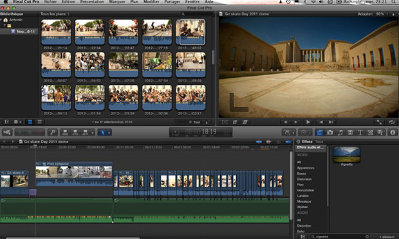The height and width of the screenshot is (239, 399).
Task: Open the Modifier menu
Action: pyautogui.click(x=151, y=2)
